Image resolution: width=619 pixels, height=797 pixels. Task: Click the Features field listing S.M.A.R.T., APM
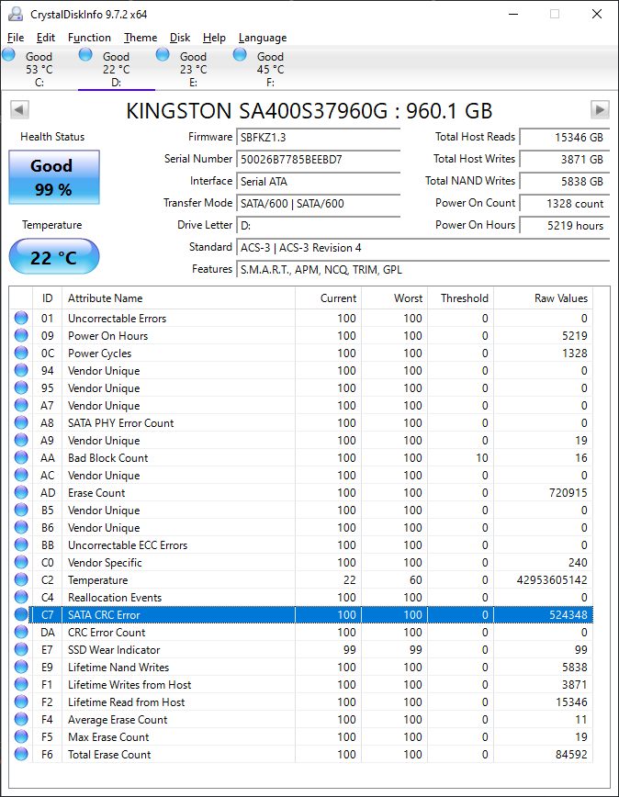(x=422, y=269)
